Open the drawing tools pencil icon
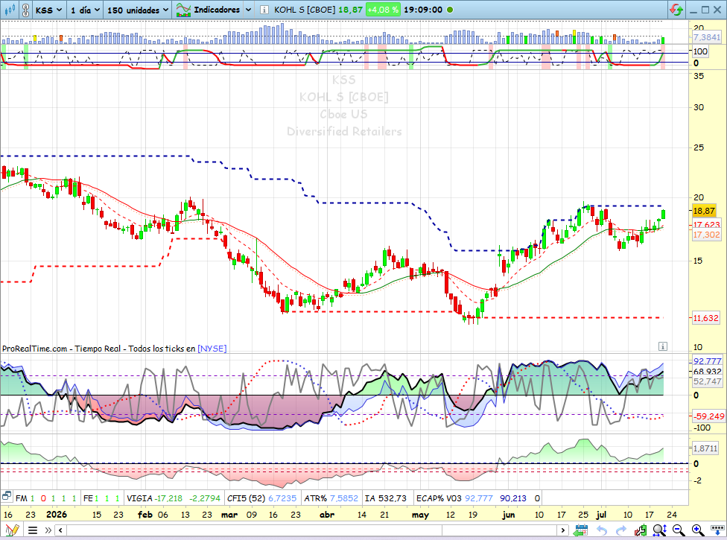 [x=12, y=530]
